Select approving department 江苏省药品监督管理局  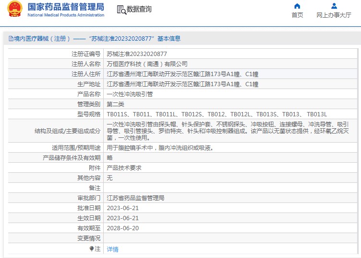(135, 198)
